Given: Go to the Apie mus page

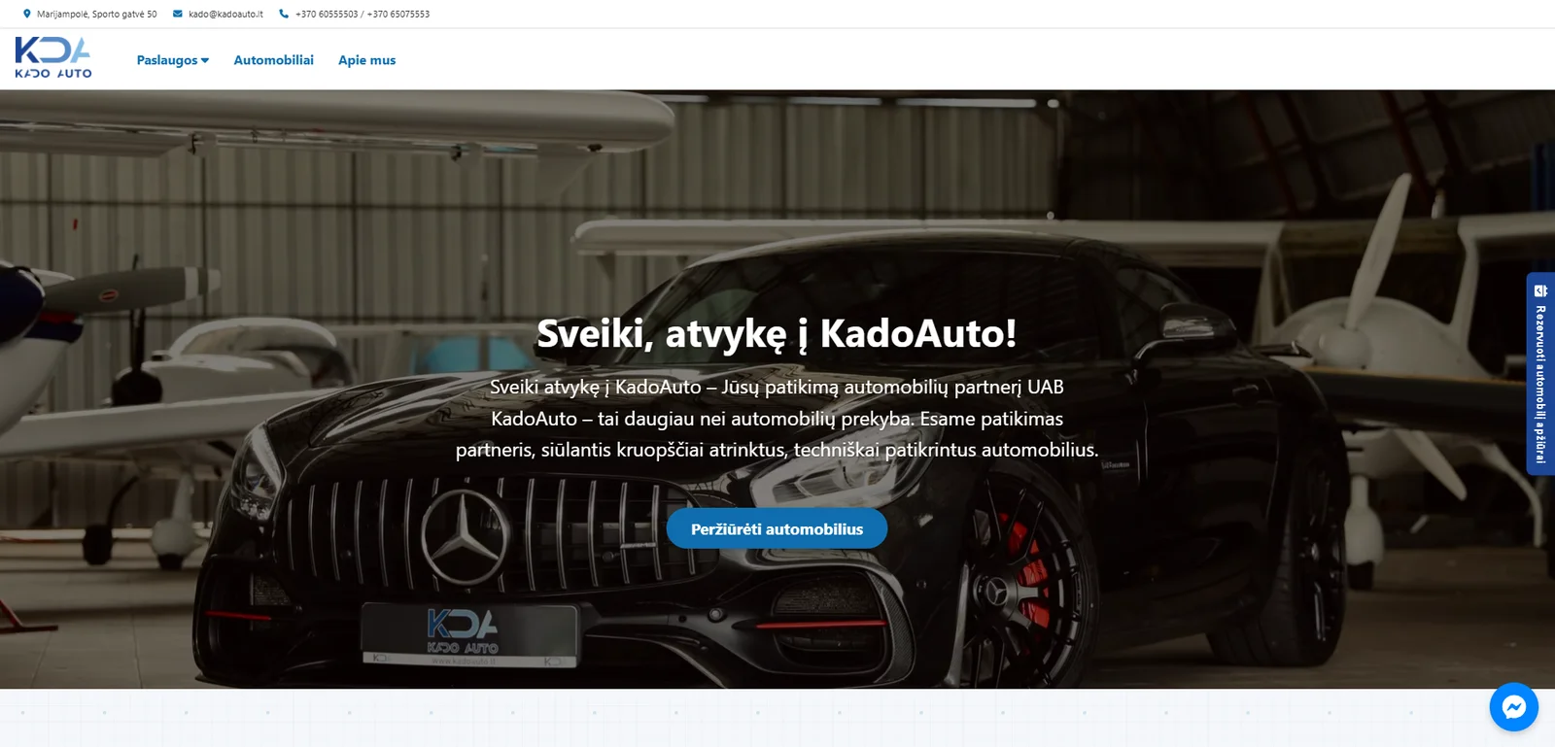Looking at the screenshot, I should [x=366, y=60].
